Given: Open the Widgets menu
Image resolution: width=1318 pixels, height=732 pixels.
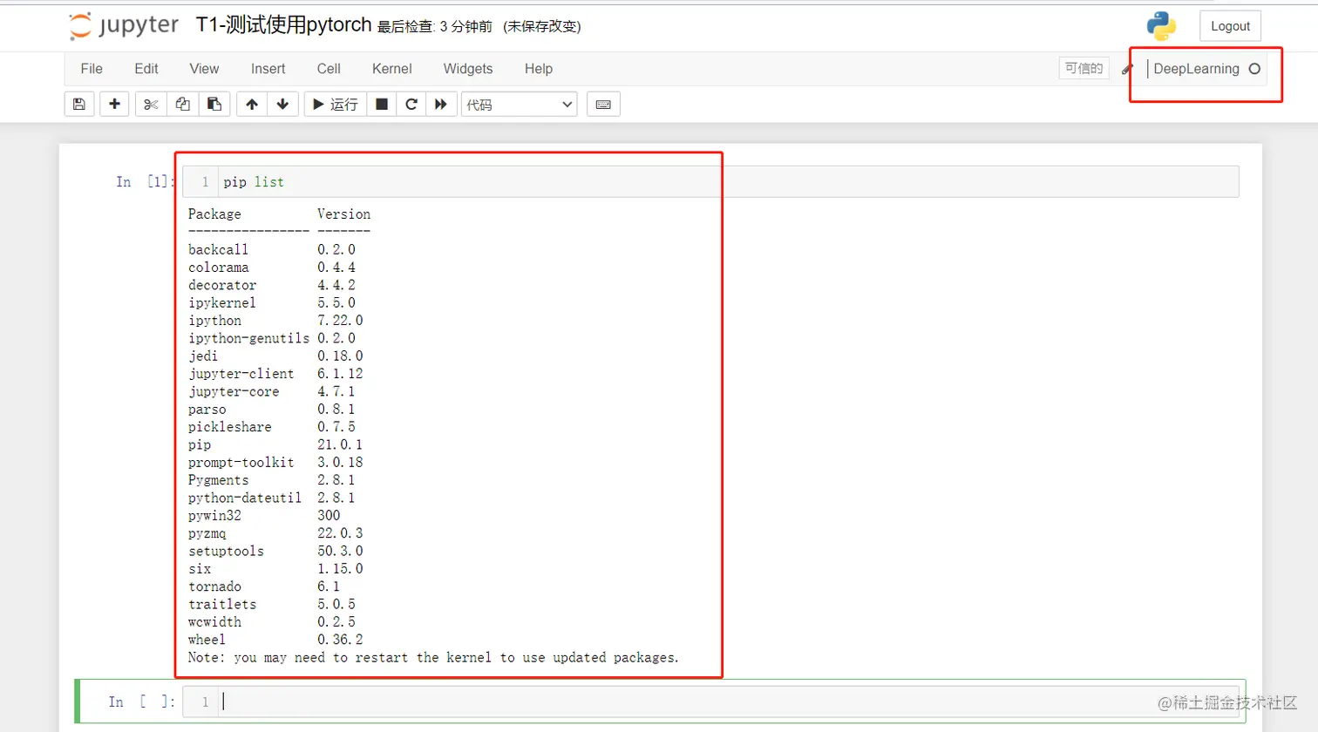Looking at the screenshot, I should click(x=468, y=69).
